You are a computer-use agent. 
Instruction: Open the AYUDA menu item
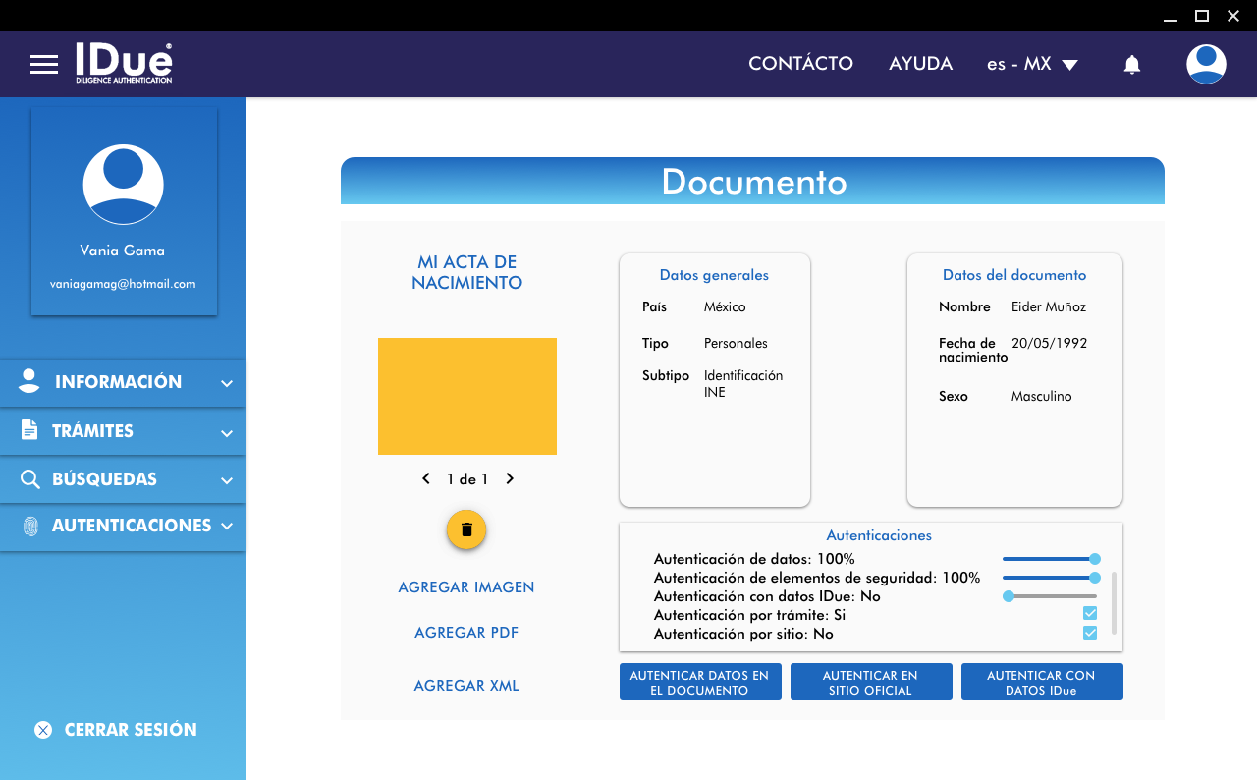(920, 64)
